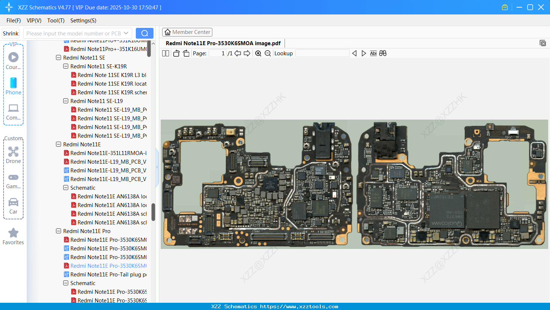
Task: Rotate the page clockwise
Action: point(186,53)
